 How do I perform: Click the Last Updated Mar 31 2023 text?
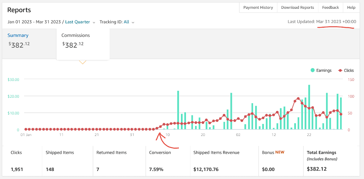pos(322,22)
